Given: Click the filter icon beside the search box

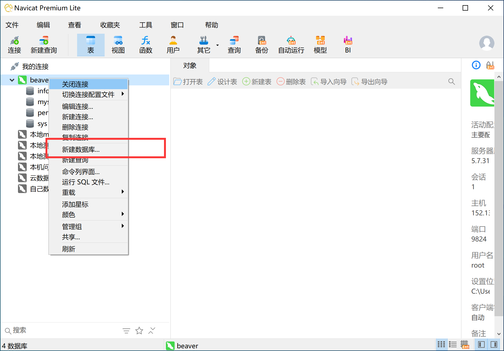Looking at the screenshot, I should pyautogui.click(x=126, y=331).
